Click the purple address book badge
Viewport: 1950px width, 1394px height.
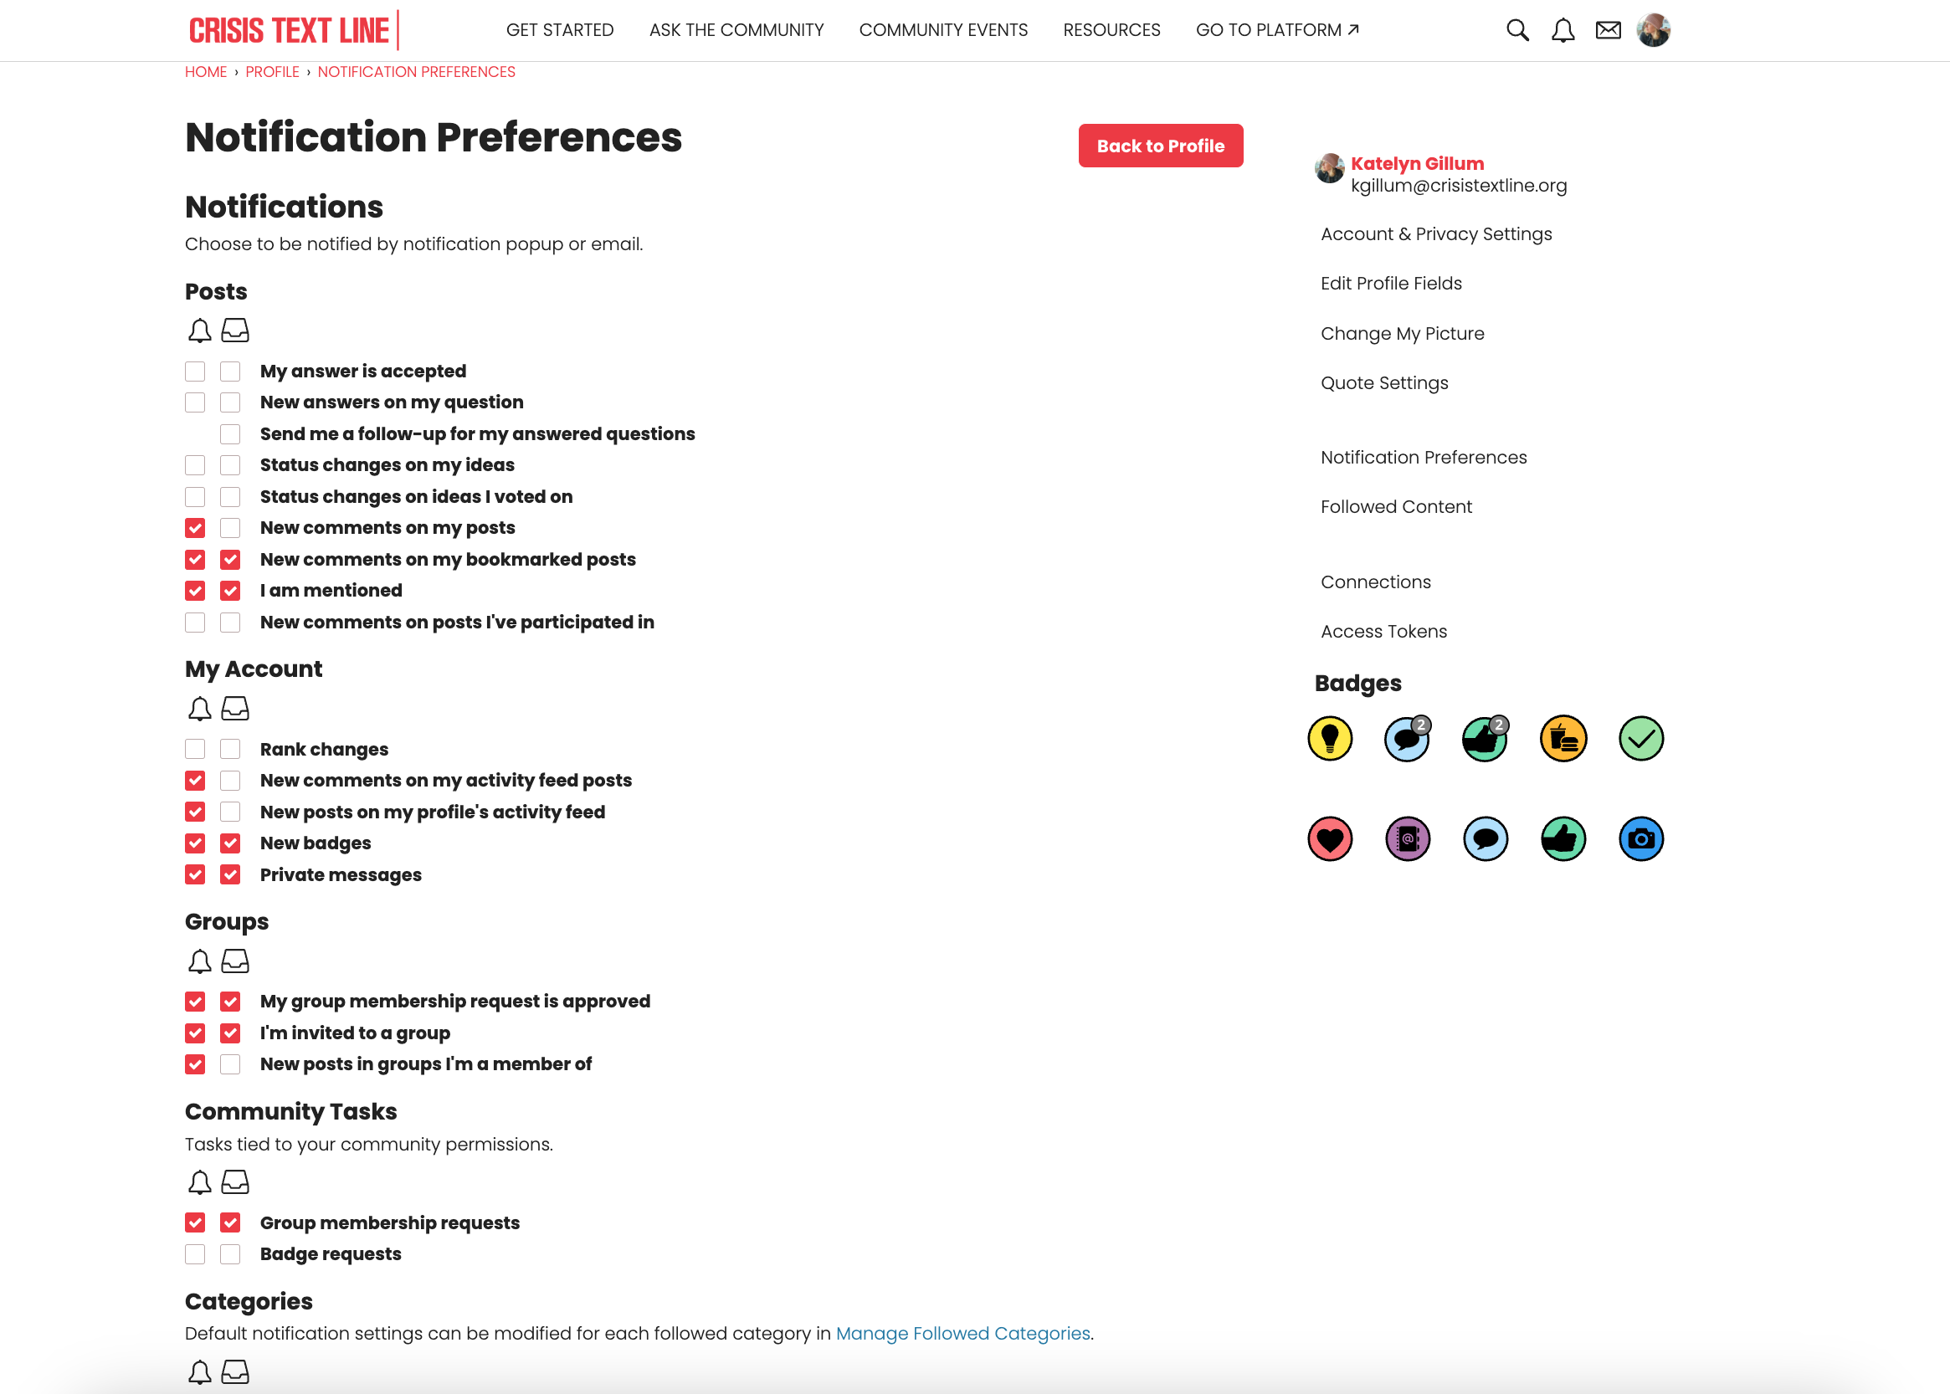click(1408, 838)
